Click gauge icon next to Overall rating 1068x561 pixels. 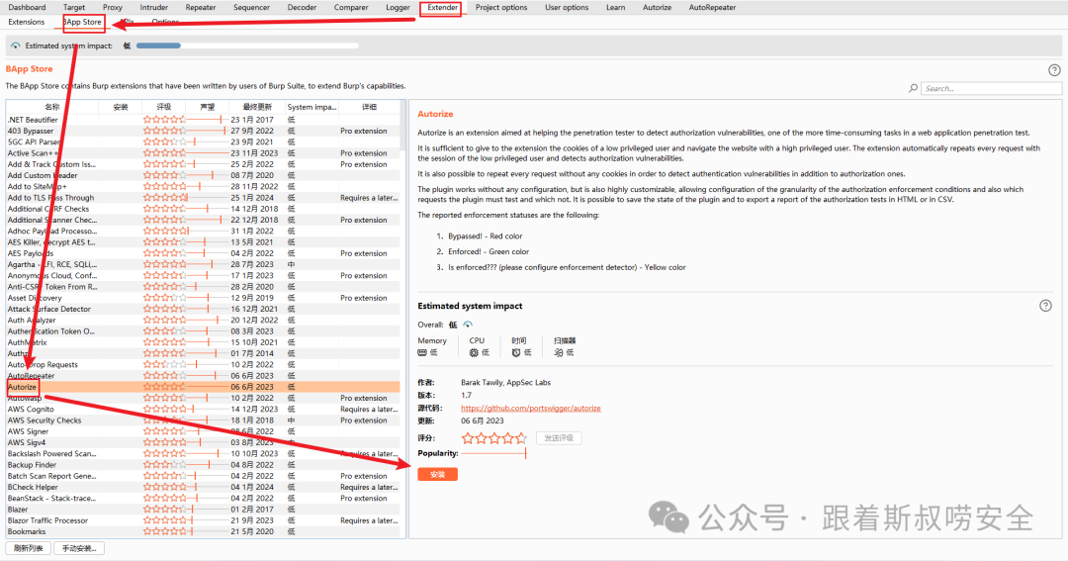tap(467, 325)
